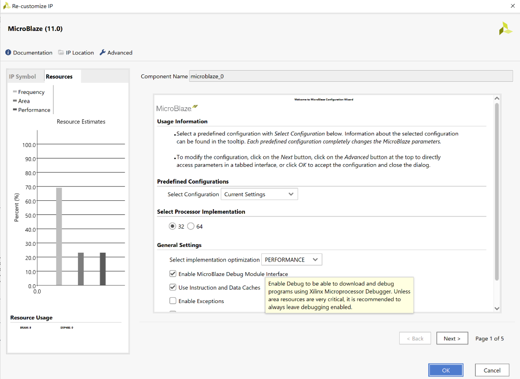Click the Enable Debug tooltip text
The width and height of the screenshot is (520, 379).
point(339,295)
